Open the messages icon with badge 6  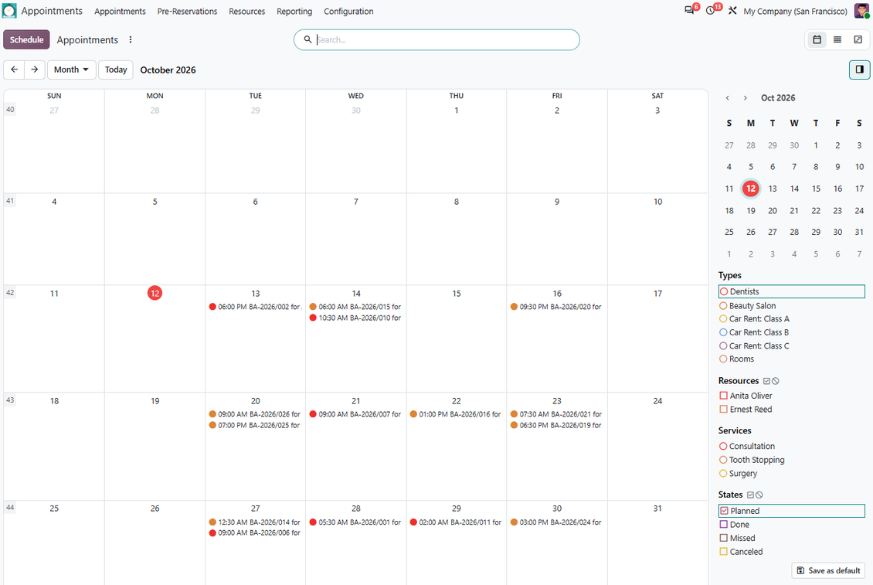pyautogui.click(x=689, y=10)
